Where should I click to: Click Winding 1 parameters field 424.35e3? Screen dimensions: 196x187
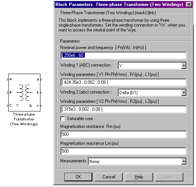click(x=123, y=82)
